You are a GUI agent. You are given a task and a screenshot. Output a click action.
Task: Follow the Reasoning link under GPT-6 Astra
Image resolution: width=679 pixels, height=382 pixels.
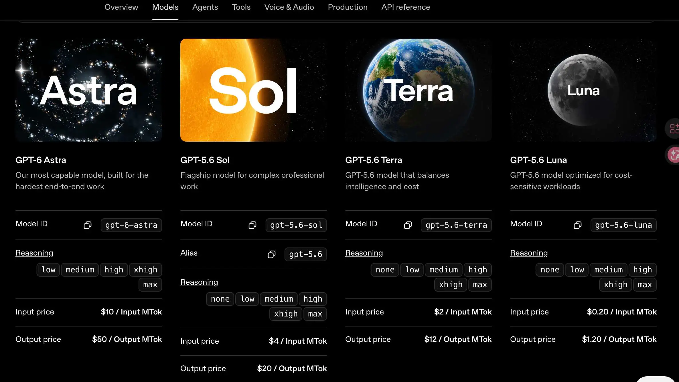coord(34,253)
